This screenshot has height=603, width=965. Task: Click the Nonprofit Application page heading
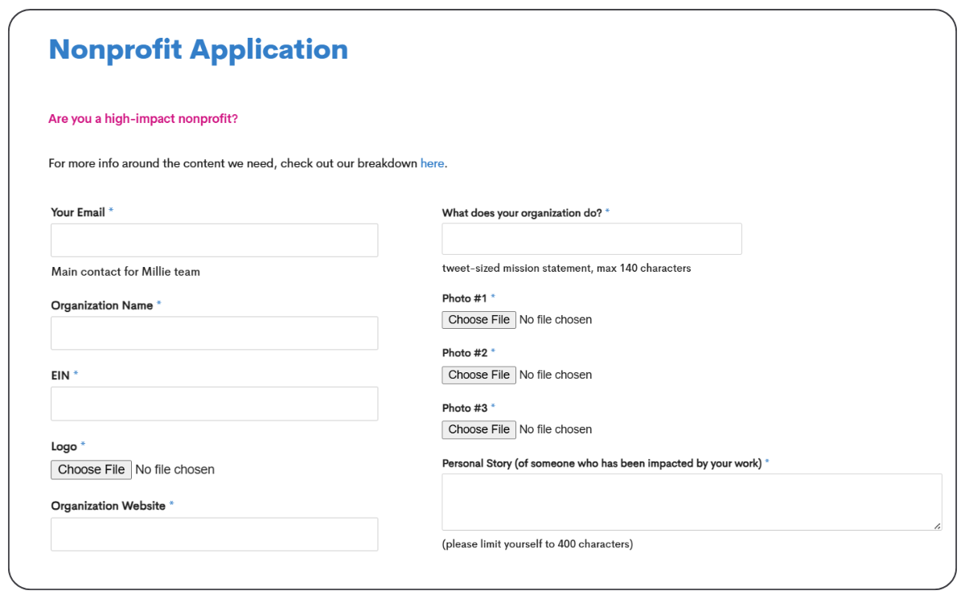click(x=199, y=49)
